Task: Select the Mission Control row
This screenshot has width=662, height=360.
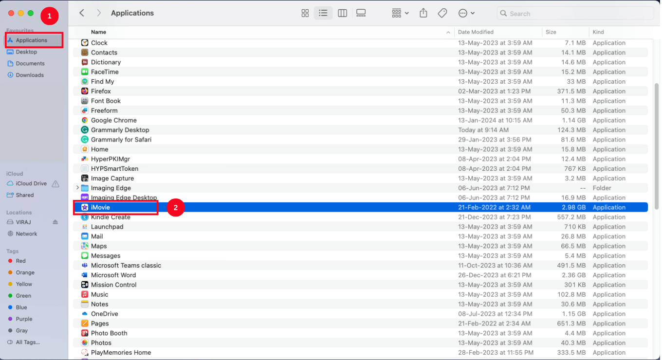Action: (360, 285)
